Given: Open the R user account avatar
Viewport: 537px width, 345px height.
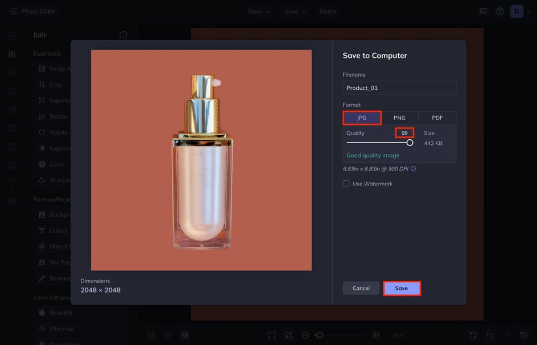Looking at the screenshot, I should point(517,11).
